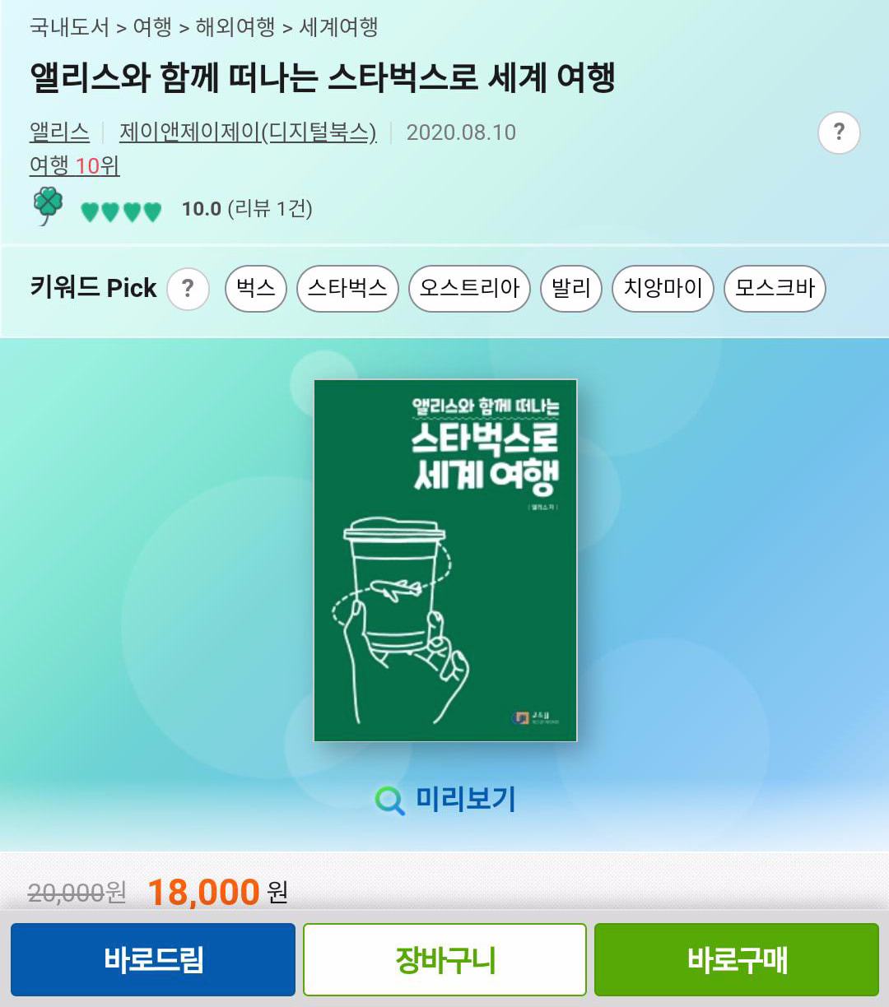Select the 오스트리아 keyword chip
The width and height of the screenshot is (889, 1007).
tap(469, 289)
